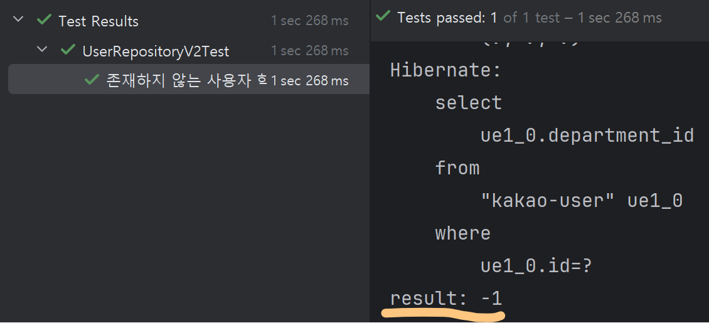This screenshot has width=709, height=323.
Task: Click the green check next to Tests passed
Action: click(x=383, y=16)
